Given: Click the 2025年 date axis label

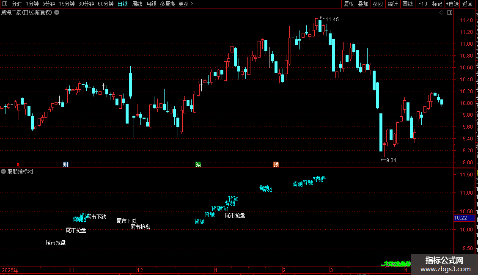Looking at the screenshot, I should [10, 270].
